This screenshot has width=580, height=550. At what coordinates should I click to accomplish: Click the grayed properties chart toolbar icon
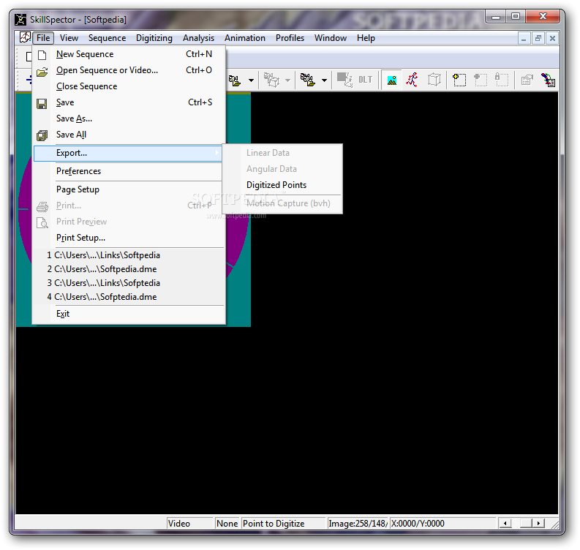tap(527, 80)
